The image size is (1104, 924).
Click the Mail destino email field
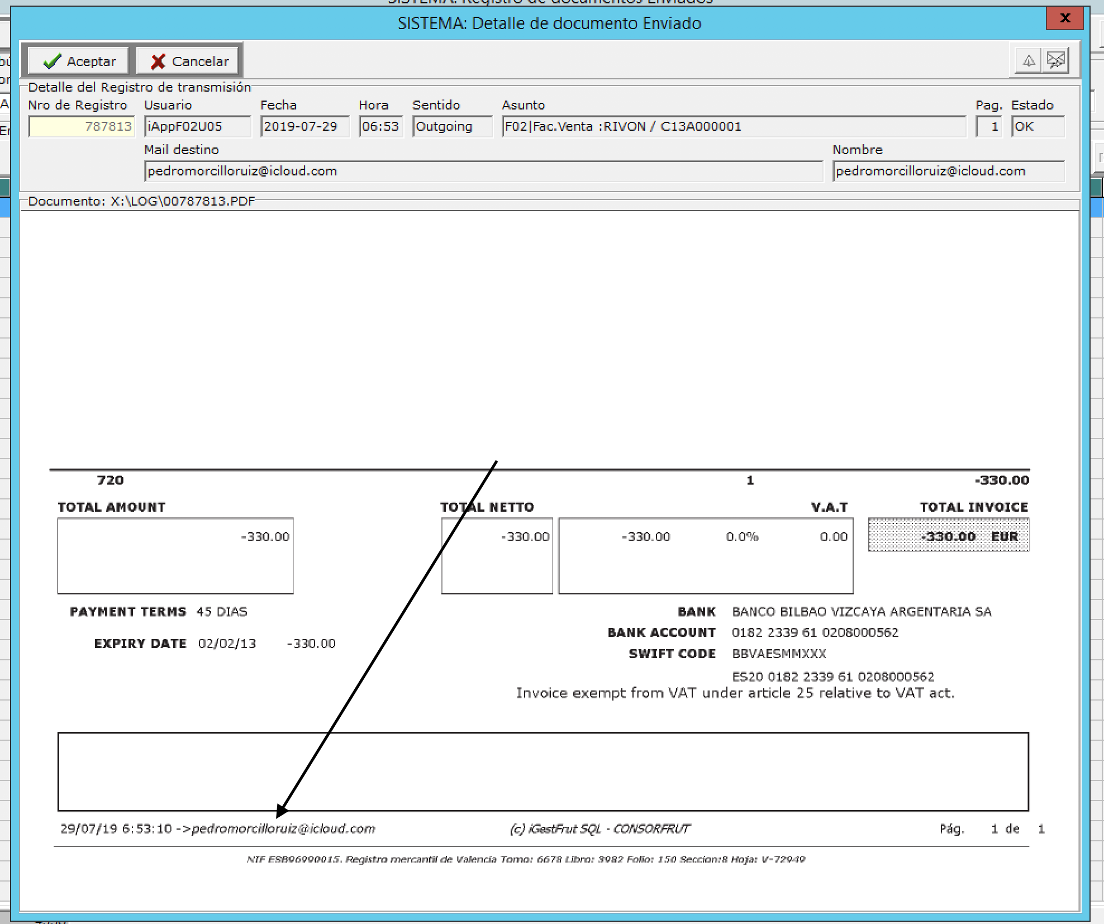pos(483,172)
